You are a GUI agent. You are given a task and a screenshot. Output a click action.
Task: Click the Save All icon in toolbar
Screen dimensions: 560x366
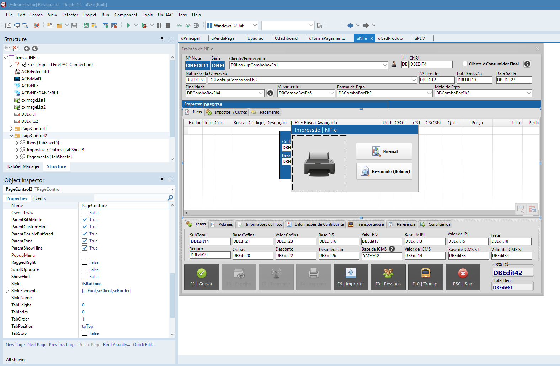click(x=85, y=26)
